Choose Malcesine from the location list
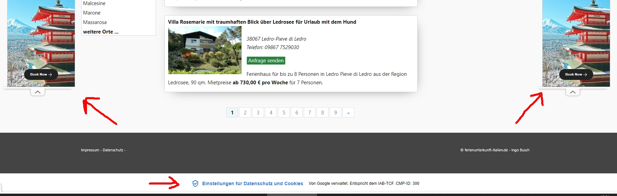The height and width of the screenshot is (196, 617). click(94, 3)
